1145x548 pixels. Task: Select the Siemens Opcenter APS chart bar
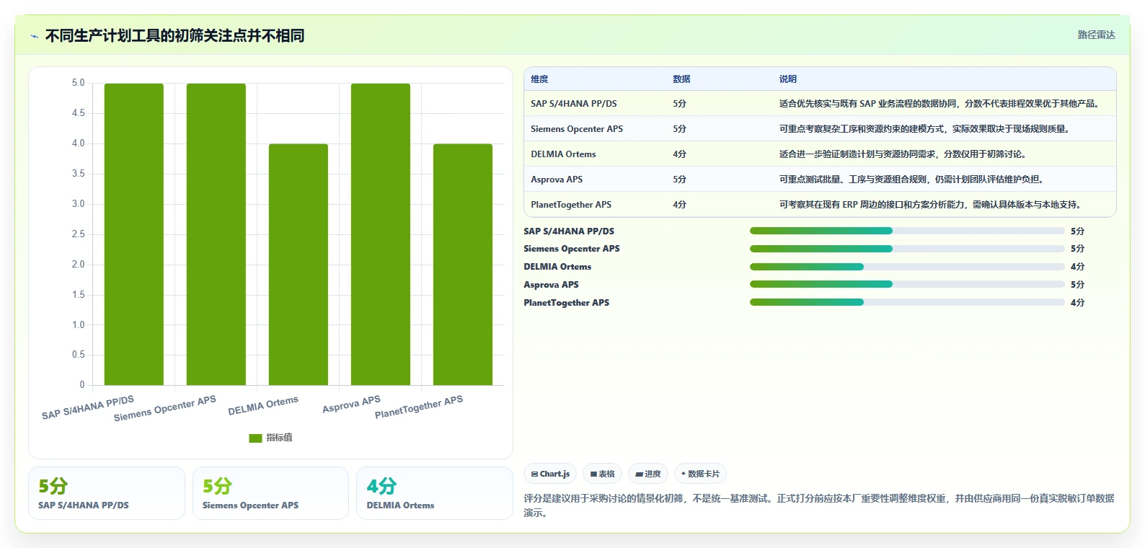click(216, 234)
